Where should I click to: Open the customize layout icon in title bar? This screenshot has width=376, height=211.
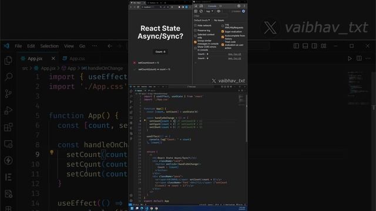(324, 46)
